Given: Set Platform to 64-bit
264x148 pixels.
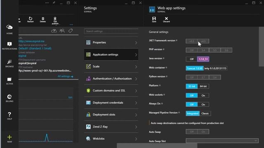Looking at the screenshot, I should 203,86.
